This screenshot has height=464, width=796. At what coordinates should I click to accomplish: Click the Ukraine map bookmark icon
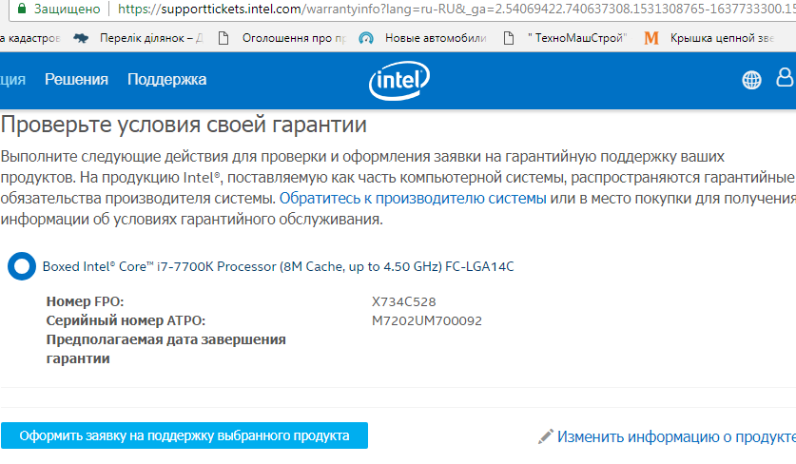(81, 38)
